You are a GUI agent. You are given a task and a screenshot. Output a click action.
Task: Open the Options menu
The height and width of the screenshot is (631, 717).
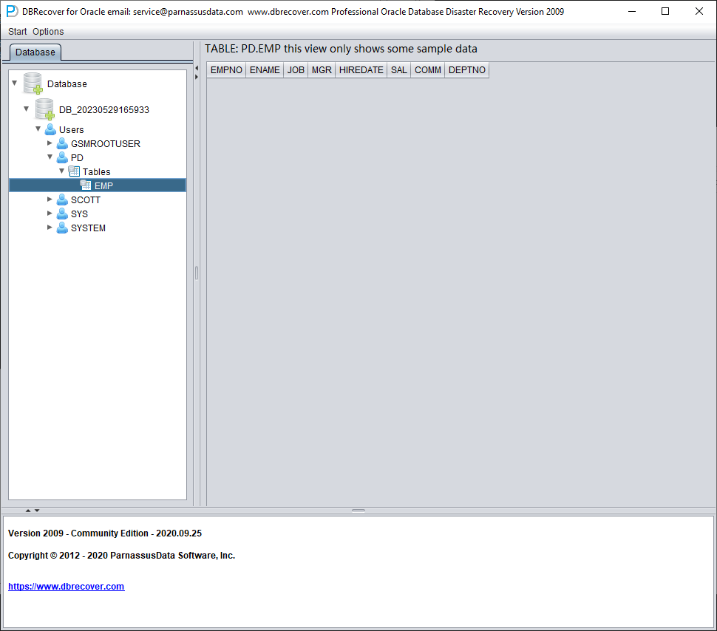(x=48, y=32)
